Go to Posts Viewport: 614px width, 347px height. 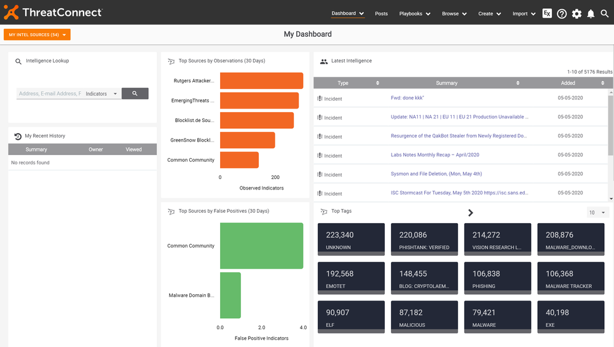coord(382,13)
